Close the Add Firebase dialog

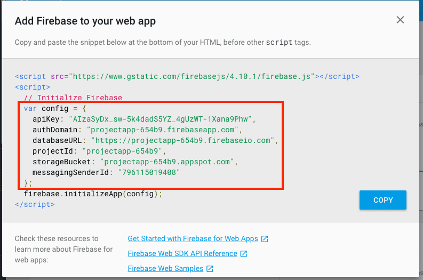coord(400,20)
